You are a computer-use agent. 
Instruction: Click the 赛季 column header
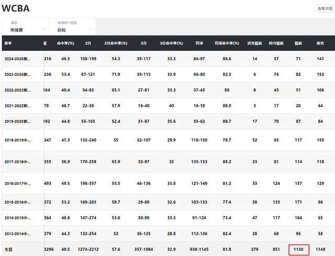coord(8,43)
